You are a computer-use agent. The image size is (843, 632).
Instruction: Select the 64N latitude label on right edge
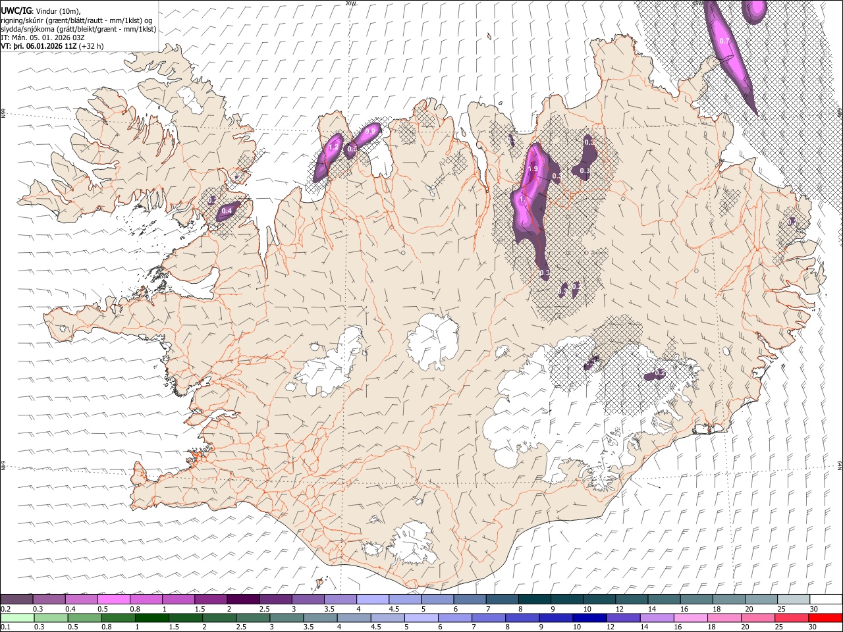point(840,464)
